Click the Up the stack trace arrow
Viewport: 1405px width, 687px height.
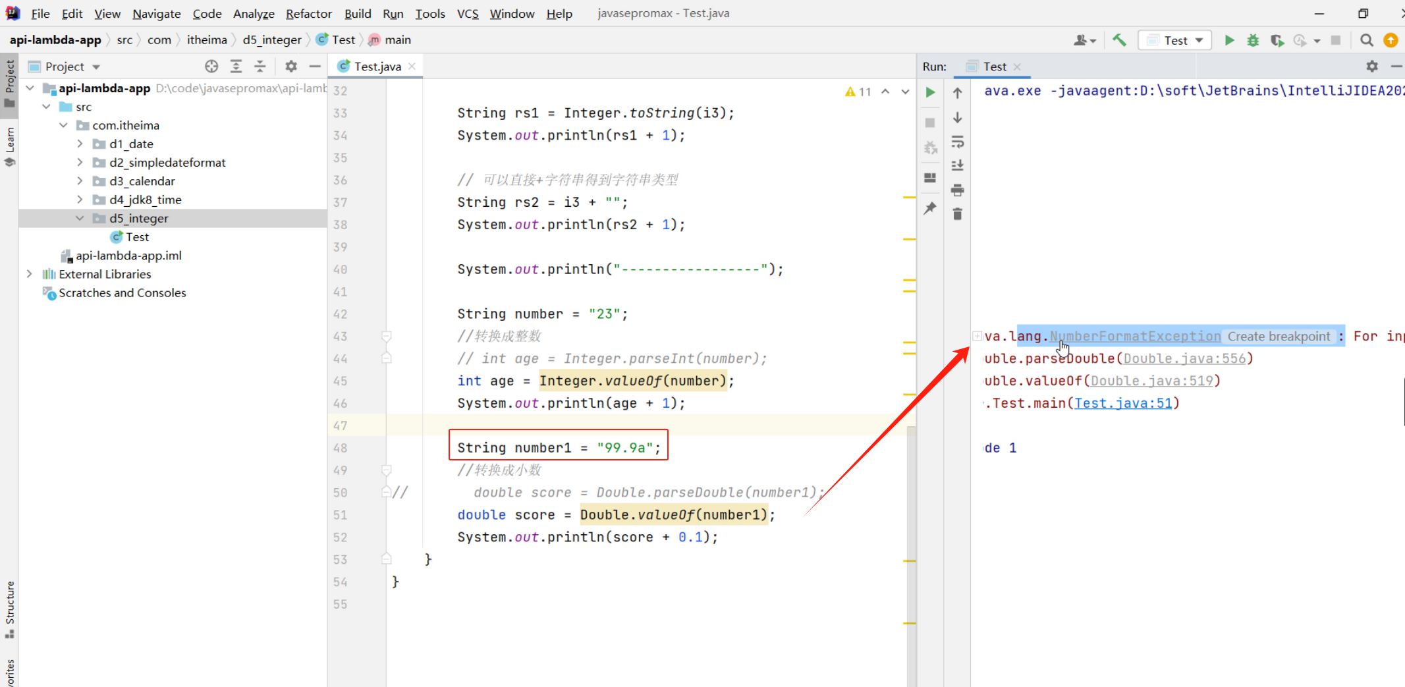click(958, 93)
